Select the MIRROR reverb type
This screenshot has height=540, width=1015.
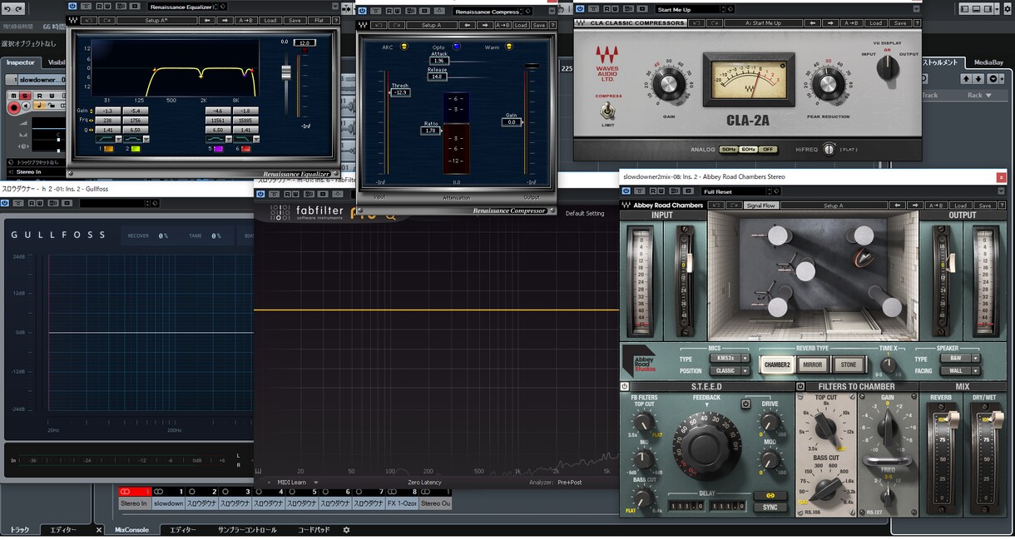[811, 364]
